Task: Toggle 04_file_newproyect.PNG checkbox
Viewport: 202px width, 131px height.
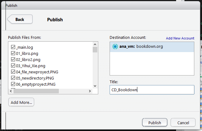Action: click(13, 72)
